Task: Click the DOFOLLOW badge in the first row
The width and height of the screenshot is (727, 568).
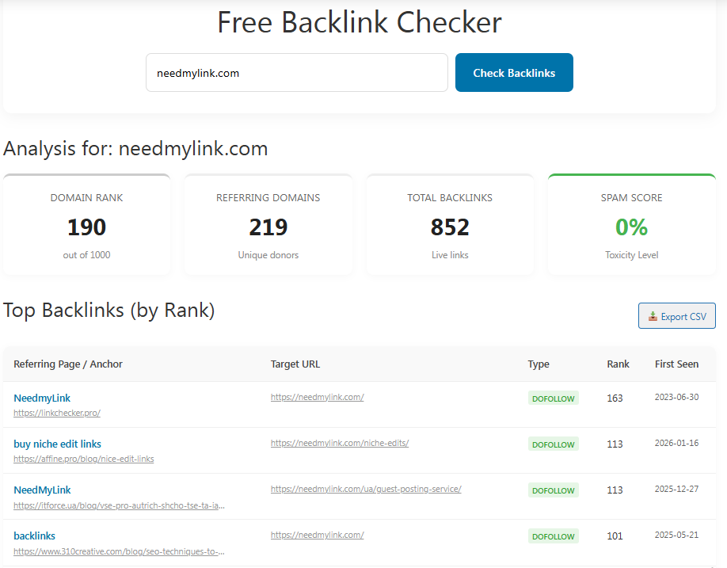Action: click(x=553, y=398)
